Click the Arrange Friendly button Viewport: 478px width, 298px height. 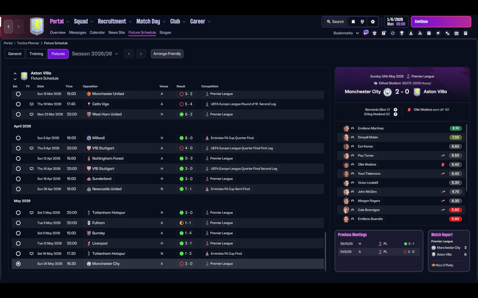167,54
